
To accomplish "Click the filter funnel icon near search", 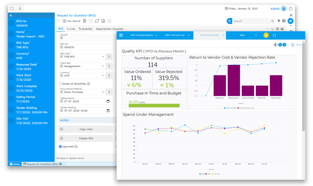I will [279, 21].
